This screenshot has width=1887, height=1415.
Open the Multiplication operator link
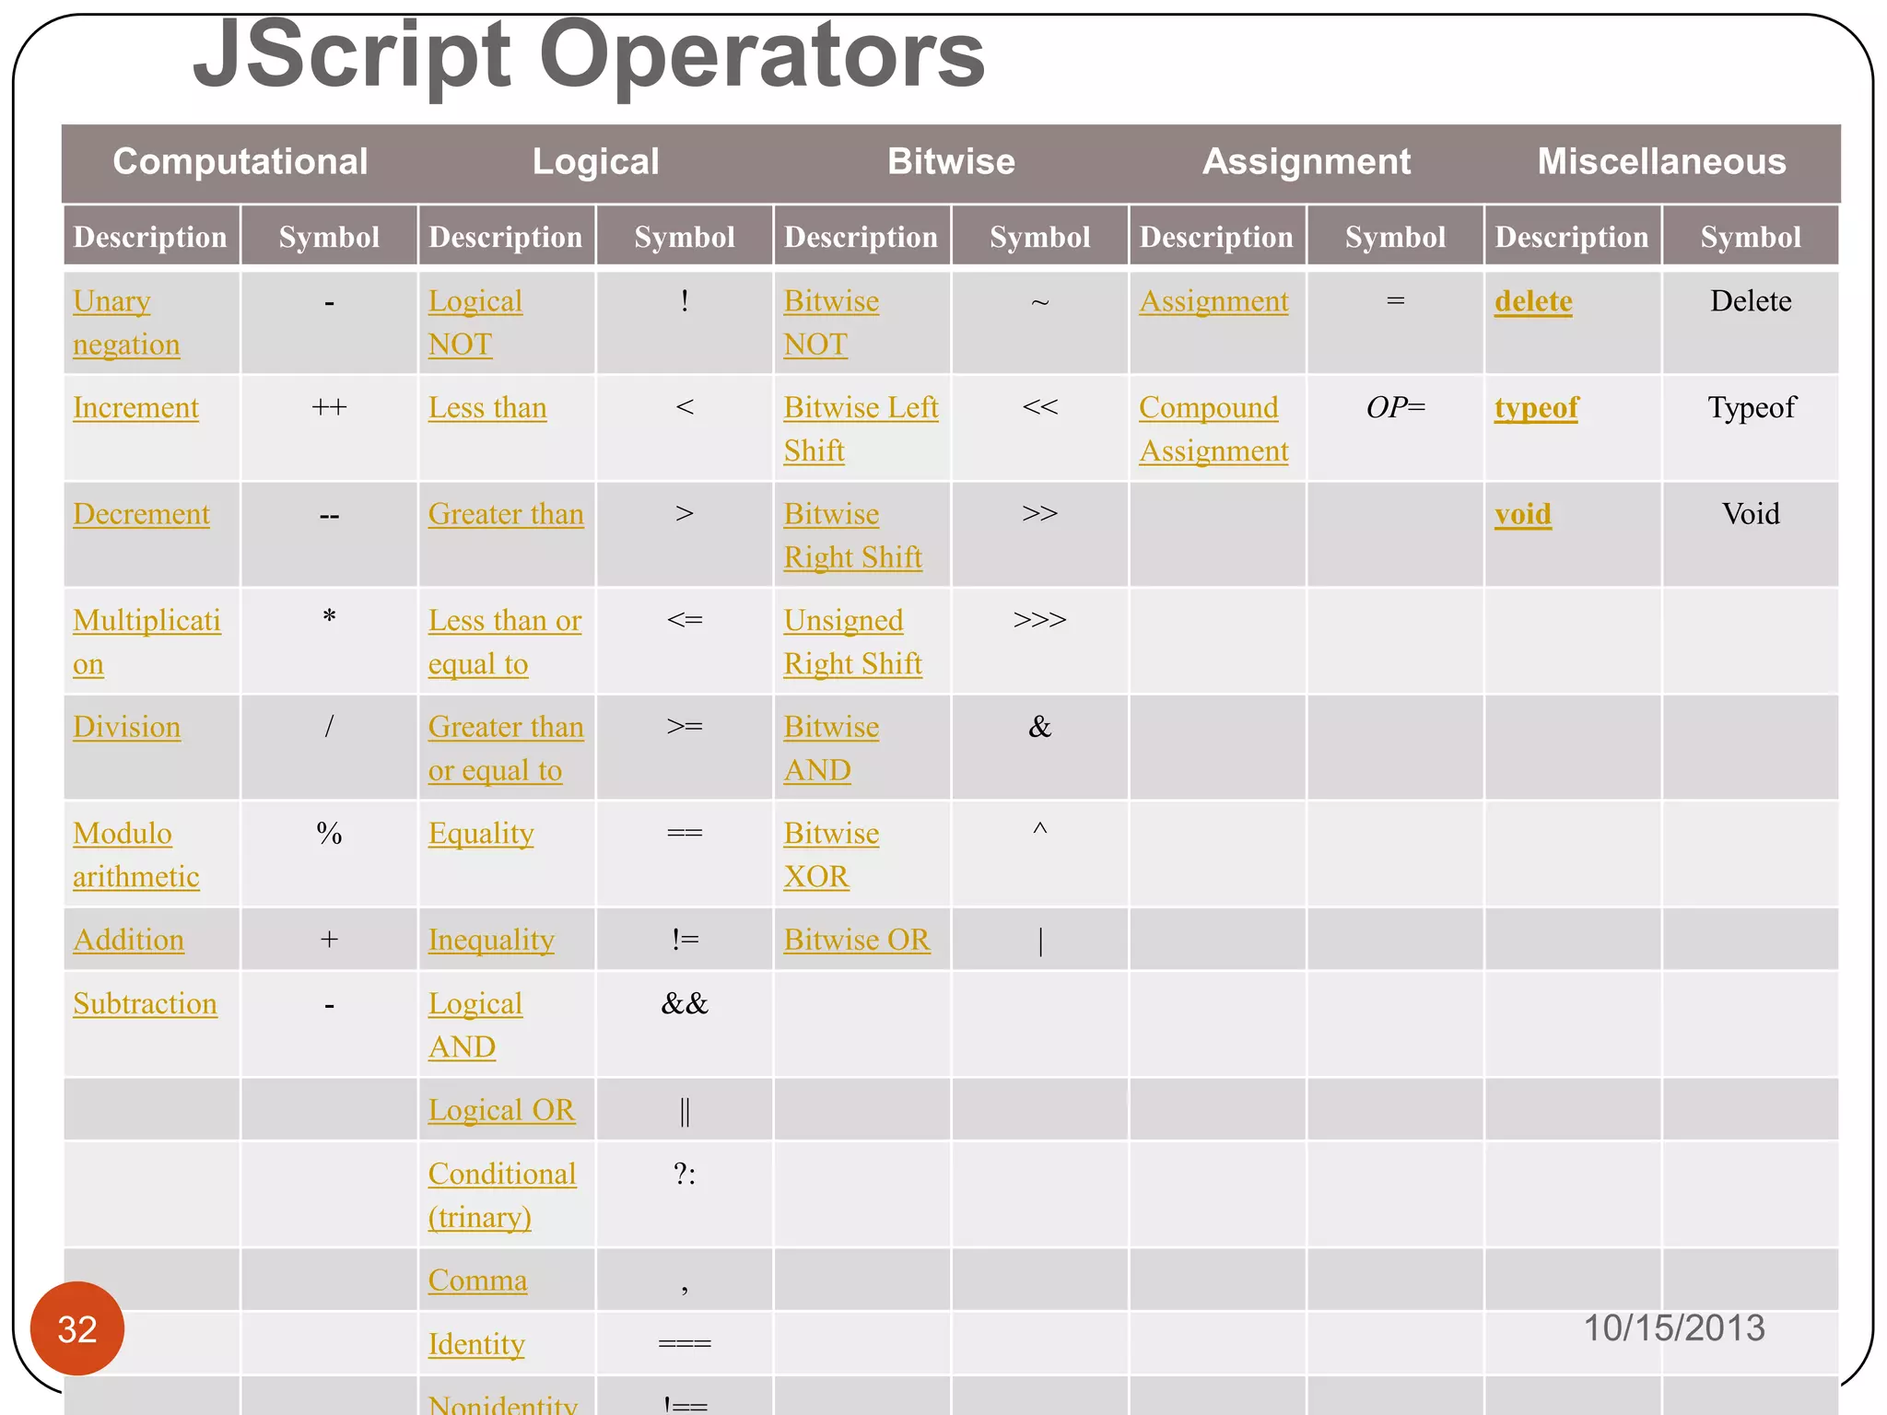(x=147, y=641)
